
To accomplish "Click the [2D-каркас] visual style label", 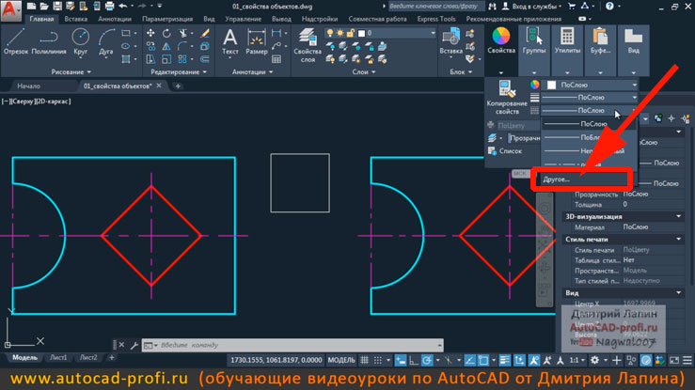I will click(53, 101).
